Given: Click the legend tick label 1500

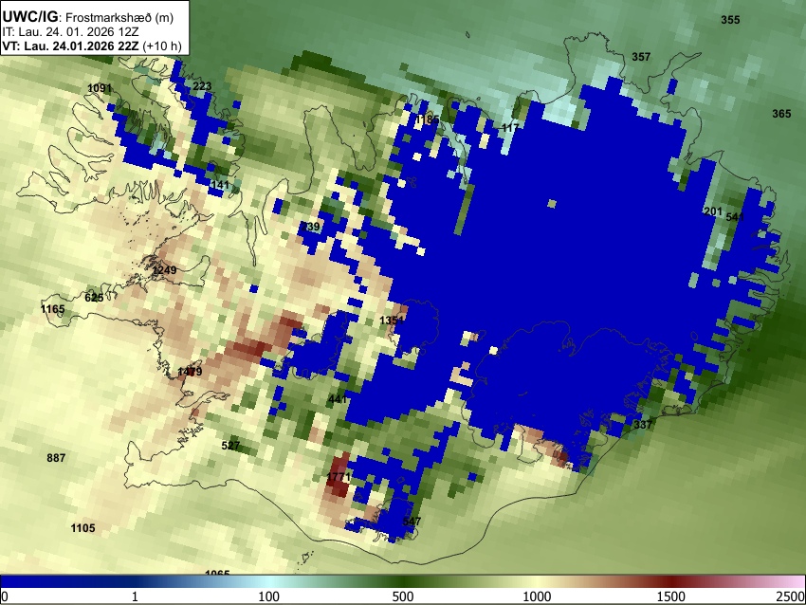Looking at the screenshot, I should (671, 596).
